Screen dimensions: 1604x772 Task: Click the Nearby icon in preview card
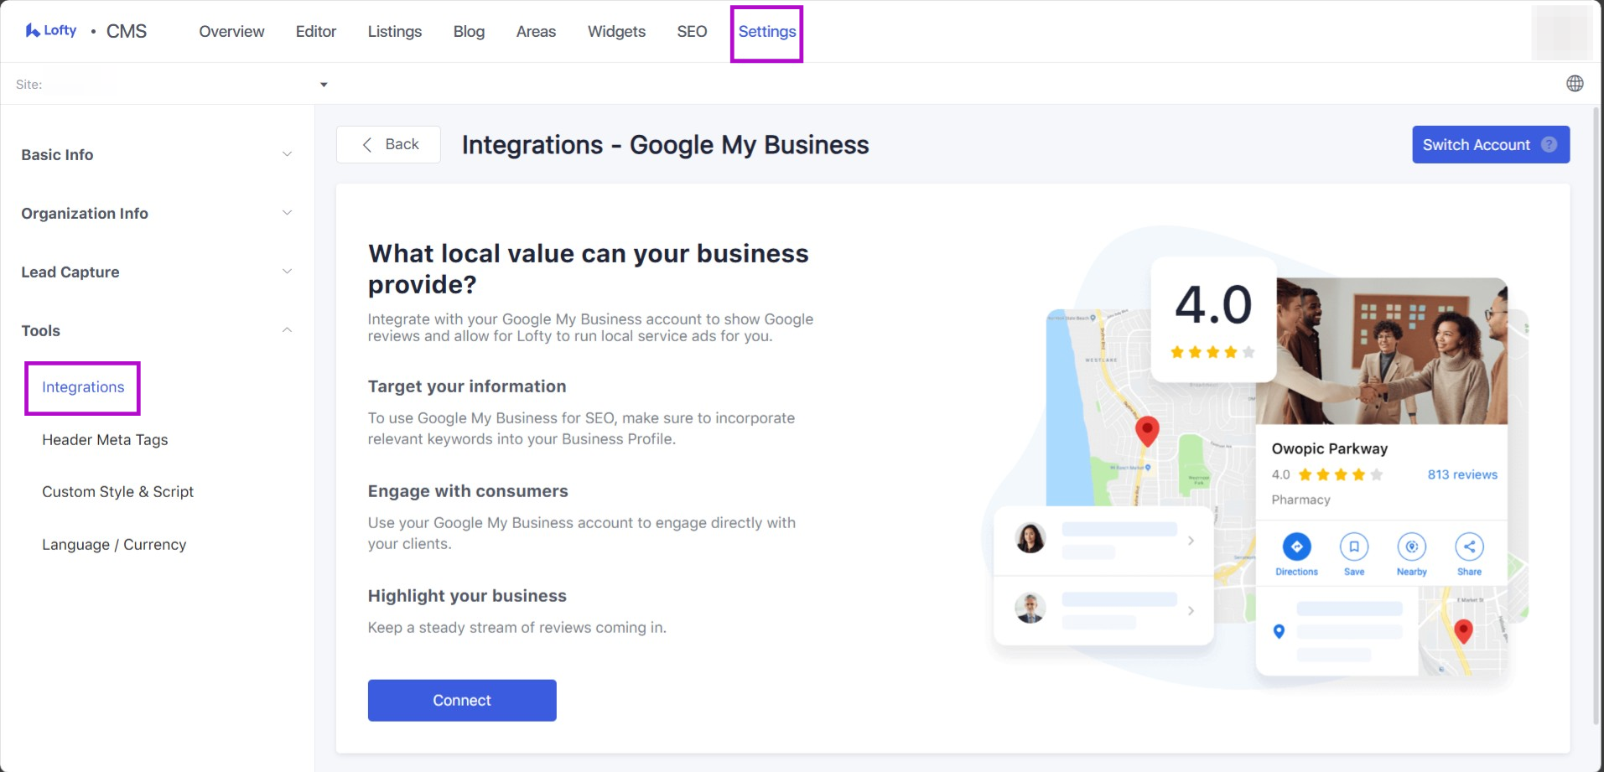[1411, 547]
